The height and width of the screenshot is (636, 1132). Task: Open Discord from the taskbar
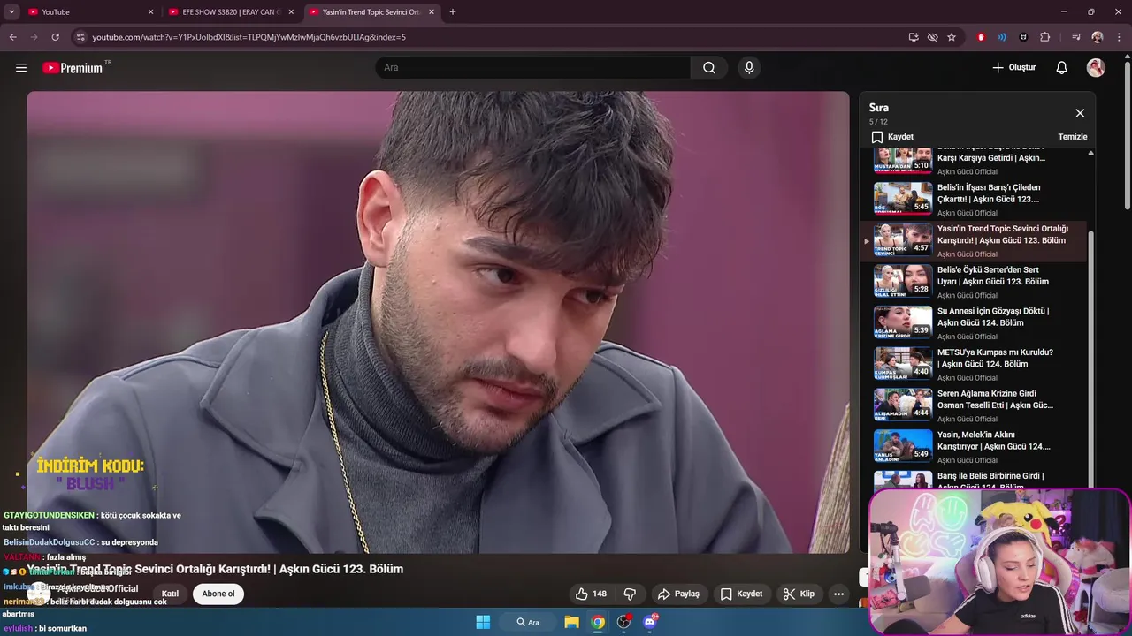[650, 622]
